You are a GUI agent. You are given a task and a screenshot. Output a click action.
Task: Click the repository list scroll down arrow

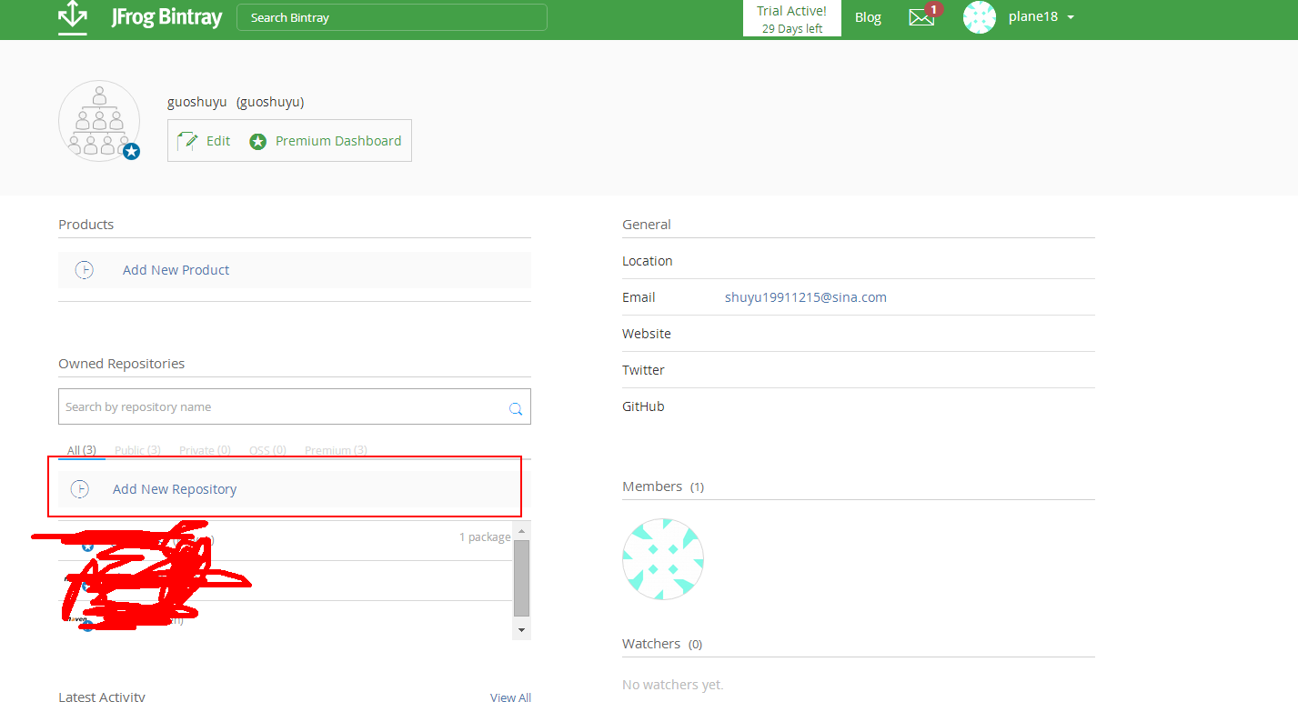tap(521, 629)
